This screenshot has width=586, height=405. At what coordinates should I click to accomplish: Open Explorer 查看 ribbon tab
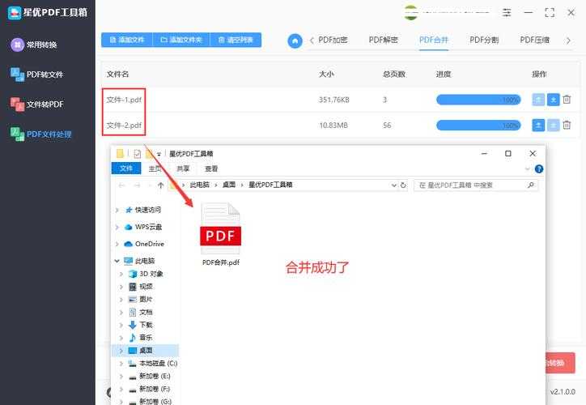(x=211, y=168)
